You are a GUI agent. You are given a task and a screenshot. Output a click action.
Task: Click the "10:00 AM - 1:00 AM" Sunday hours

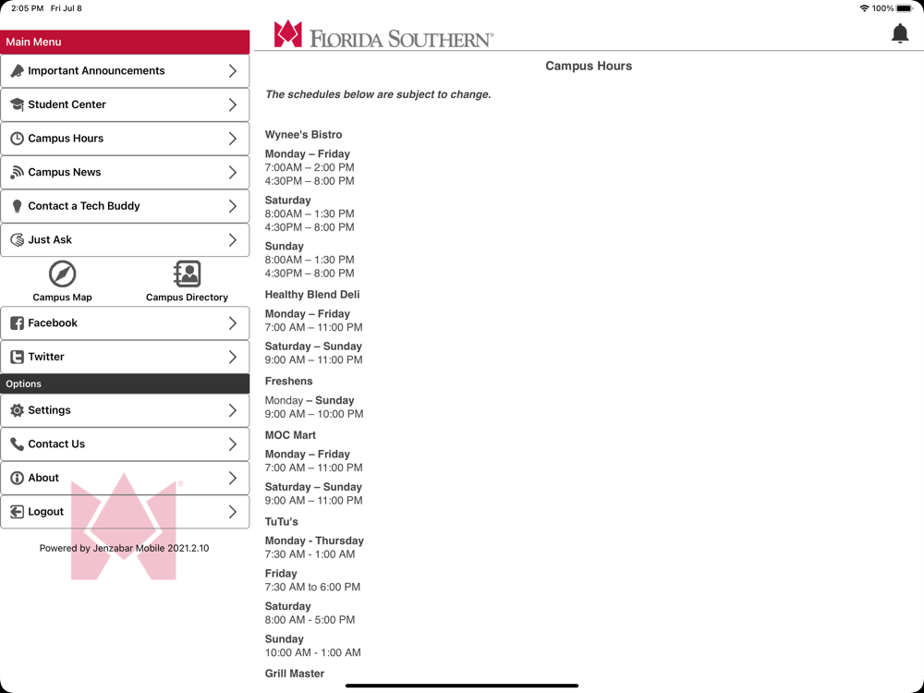pyautogui.click(x=313, y=653)
